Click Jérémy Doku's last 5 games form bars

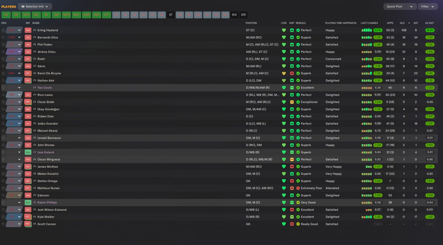coord(367,52)
